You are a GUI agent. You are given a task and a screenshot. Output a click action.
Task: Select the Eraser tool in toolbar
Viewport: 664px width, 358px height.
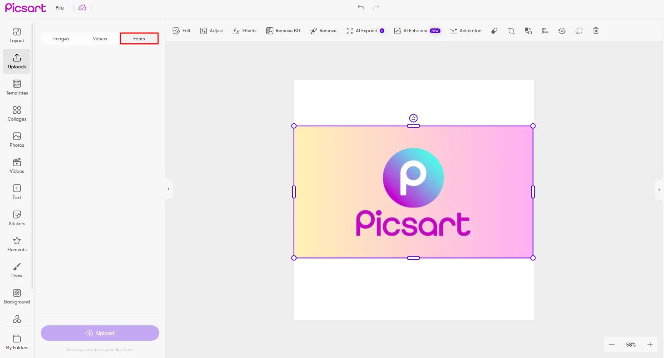pos(494,31)
